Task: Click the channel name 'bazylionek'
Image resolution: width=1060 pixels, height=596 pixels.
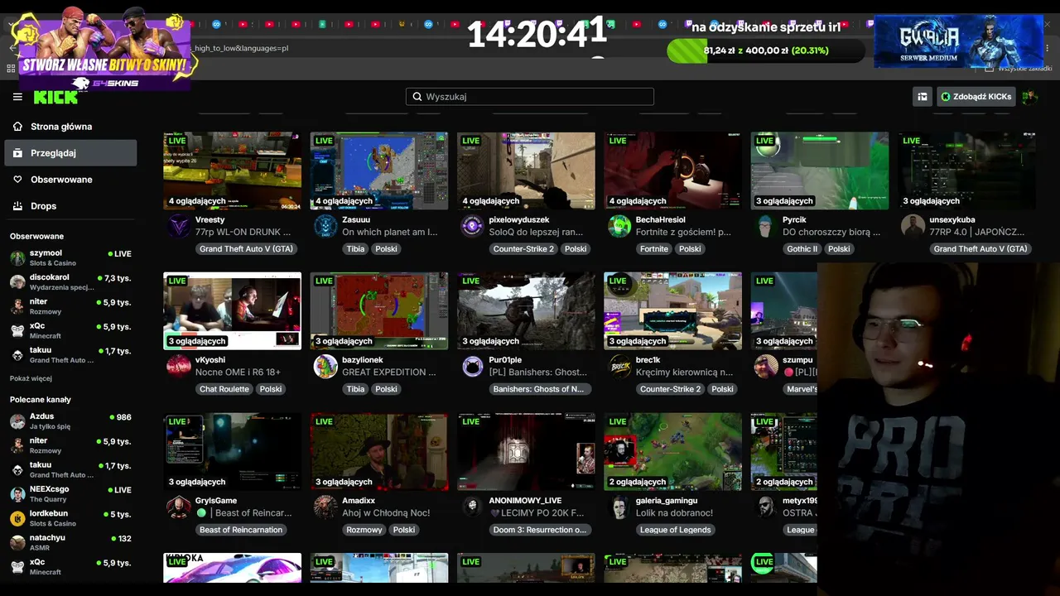Action: [x=363, y=360]
